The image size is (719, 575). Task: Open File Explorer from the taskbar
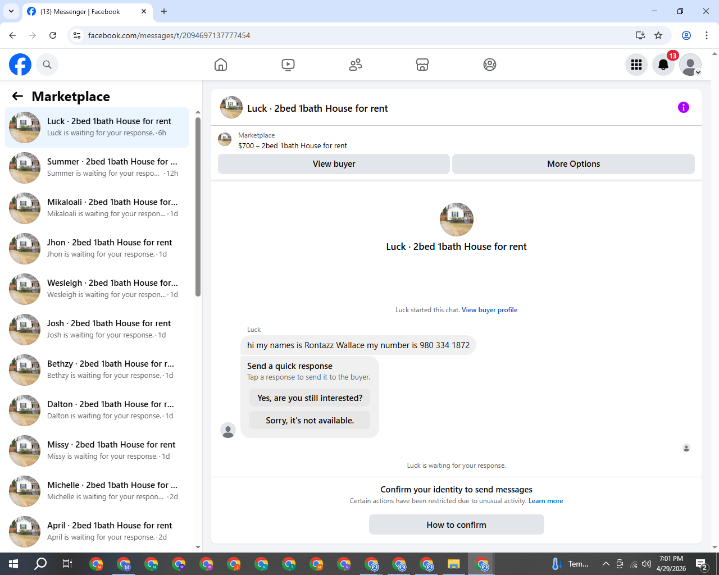[454, 564]
